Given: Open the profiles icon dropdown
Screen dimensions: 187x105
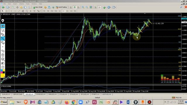Looking at the screenshot, I should 8,7.
